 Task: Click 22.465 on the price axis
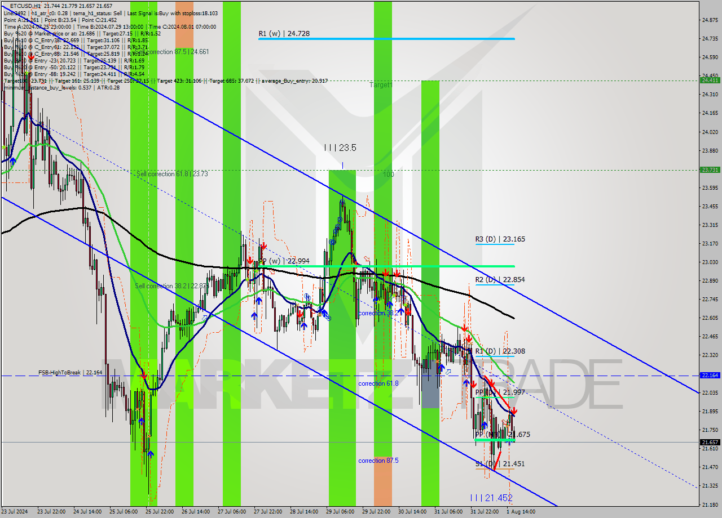tap(709, 336)
